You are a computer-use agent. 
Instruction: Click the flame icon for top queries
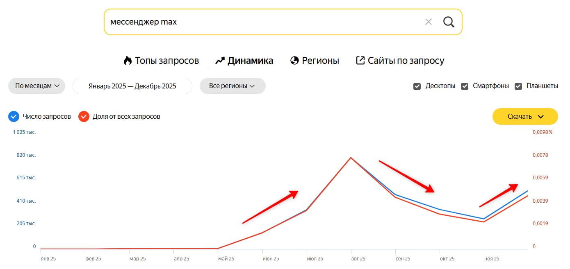tap(128, 61)
